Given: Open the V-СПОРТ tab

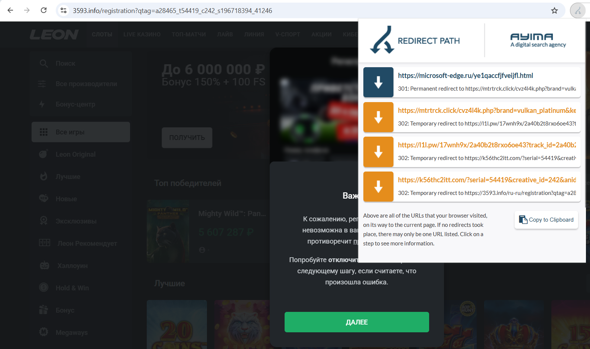Looking at the screenshot, I should [288, 35].
